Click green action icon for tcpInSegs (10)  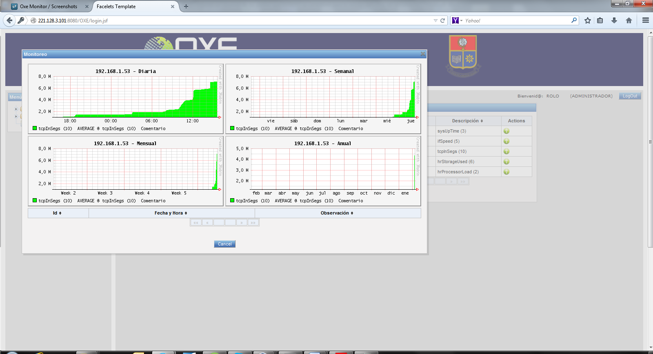tap(506, 151)
